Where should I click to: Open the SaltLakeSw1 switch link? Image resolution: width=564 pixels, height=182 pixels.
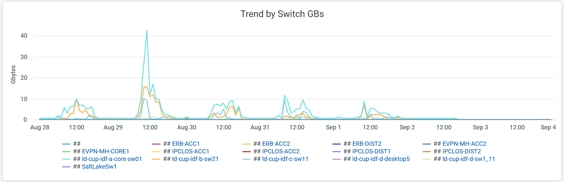pyautogui.click(x=99, y=166)
